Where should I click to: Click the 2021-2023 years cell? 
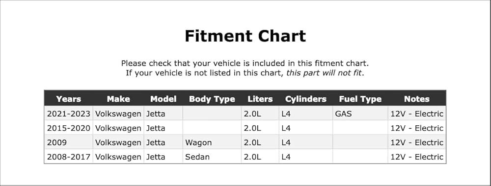coord(69,114)
